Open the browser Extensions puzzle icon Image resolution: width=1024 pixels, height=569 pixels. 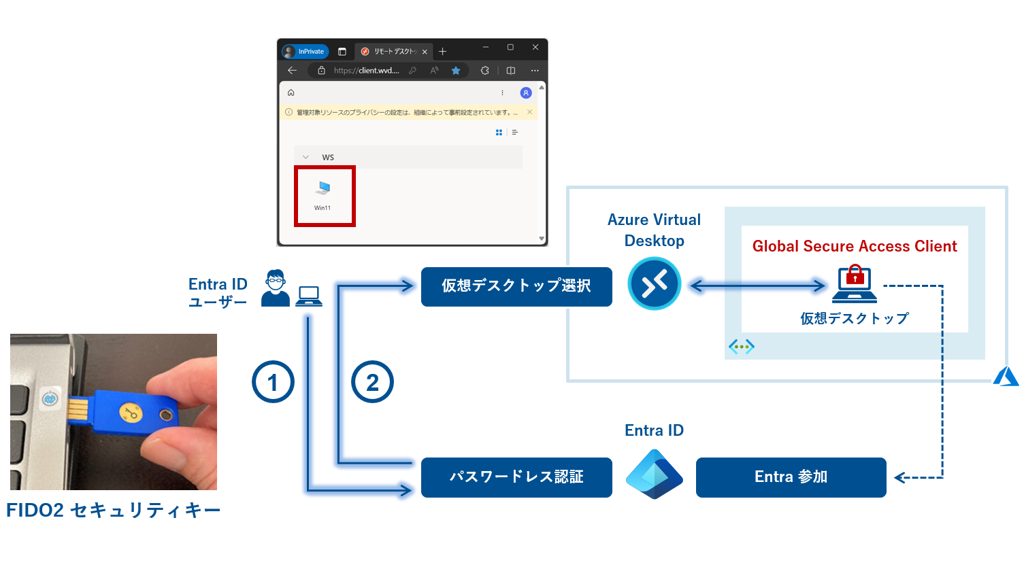485,70
